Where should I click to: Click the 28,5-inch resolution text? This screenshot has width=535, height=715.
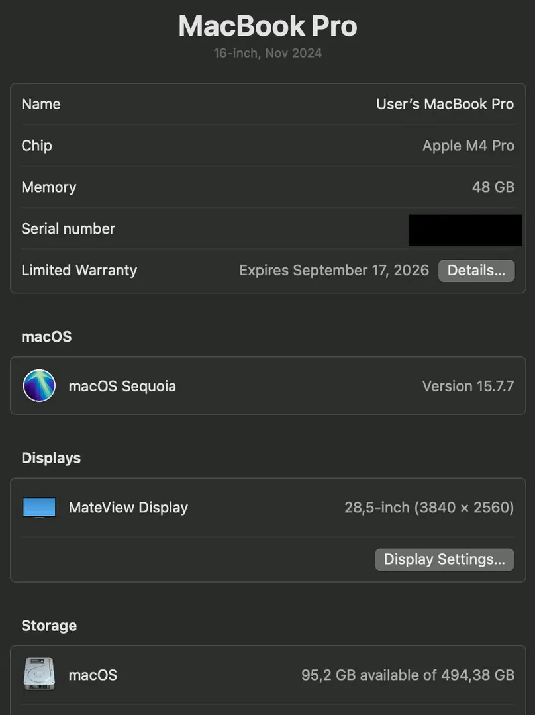click(429, 508)
